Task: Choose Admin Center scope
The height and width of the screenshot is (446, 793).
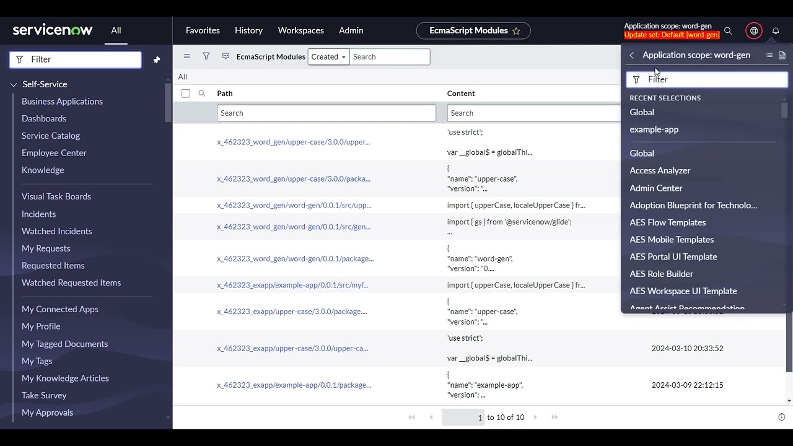Action: [x=656, y=188]
